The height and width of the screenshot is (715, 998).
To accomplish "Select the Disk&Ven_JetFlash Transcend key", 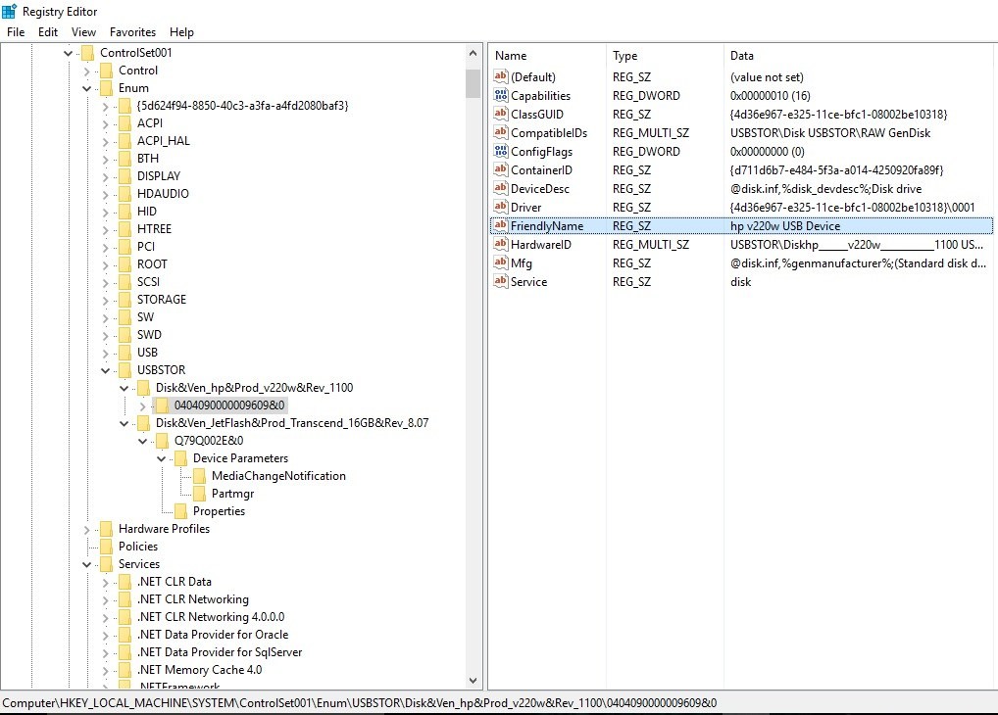I will (x=291, y=423).
